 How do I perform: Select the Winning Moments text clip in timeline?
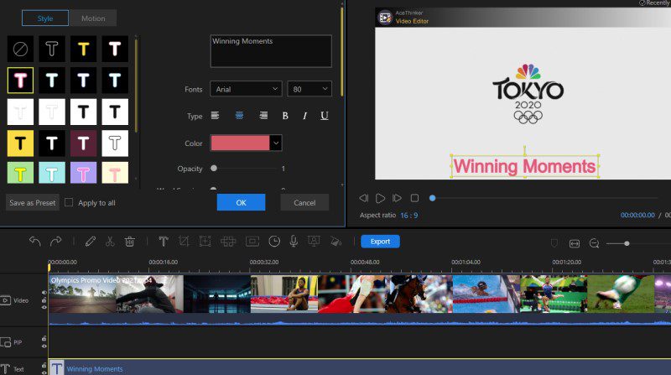click(360, 367)
